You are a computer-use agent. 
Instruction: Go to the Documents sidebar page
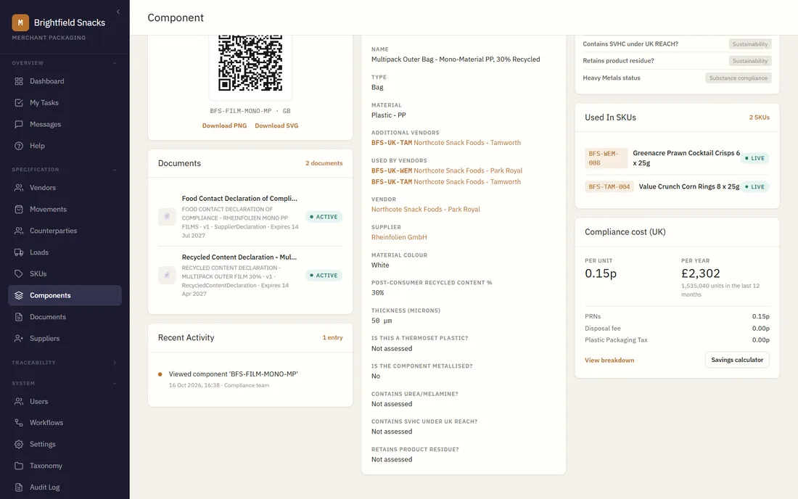65,317
